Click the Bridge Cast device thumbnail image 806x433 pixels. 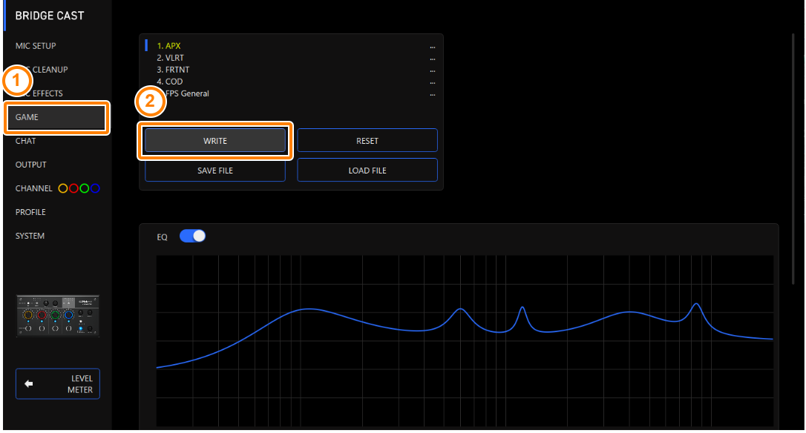[58, 316]
